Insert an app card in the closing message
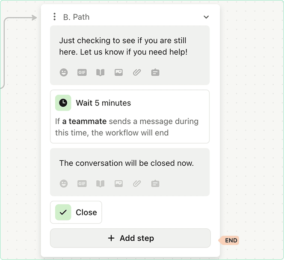Screen dimensions: 284x260 coord(155,184)
